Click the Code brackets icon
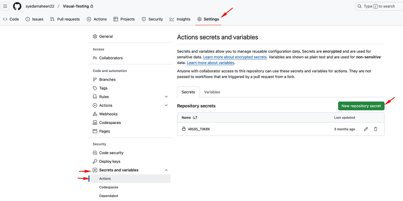The width and height of the screenshot is (403, 201). 5,19
